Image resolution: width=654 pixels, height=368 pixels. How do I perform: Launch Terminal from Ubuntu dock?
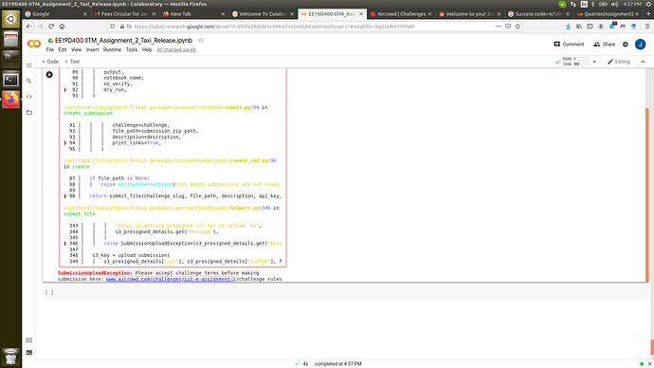(10, 80)
